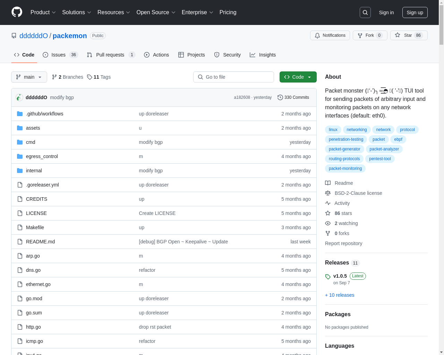This screenshot has height=355, width=444.
Task: Open the Insights tab
Action: [263, 55]
